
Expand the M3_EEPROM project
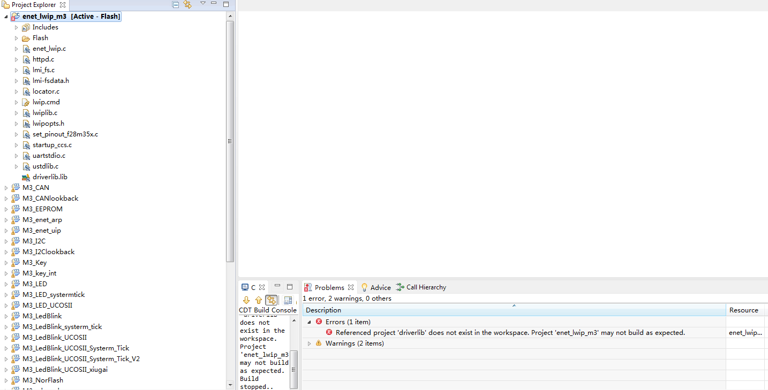click(x=6, y=209)
